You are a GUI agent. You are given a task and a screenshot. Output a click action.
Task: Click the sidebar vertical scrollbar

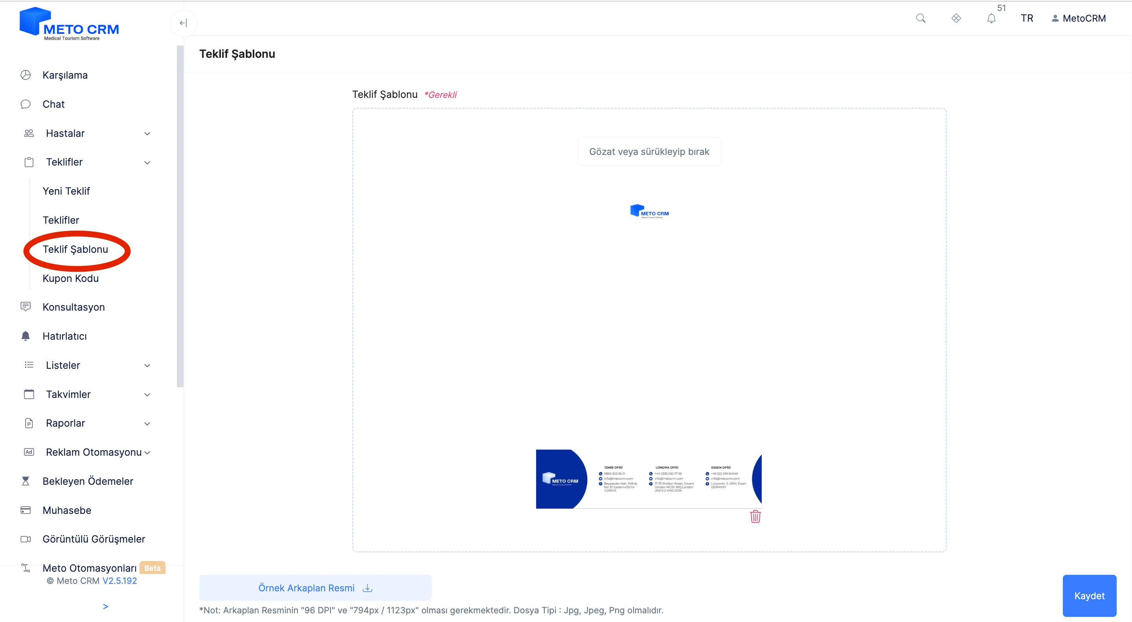point(180,216)
